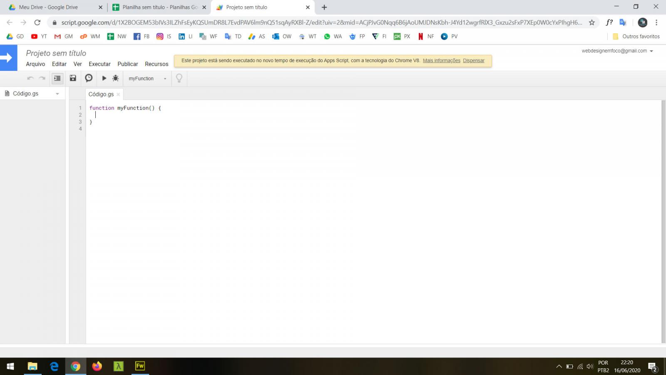Open a new browser tab

click(324, 7)
